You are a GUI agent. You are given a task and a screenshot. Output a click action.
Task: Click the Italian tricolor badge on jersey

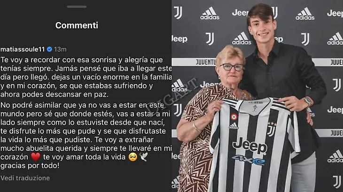pos(234,117)
